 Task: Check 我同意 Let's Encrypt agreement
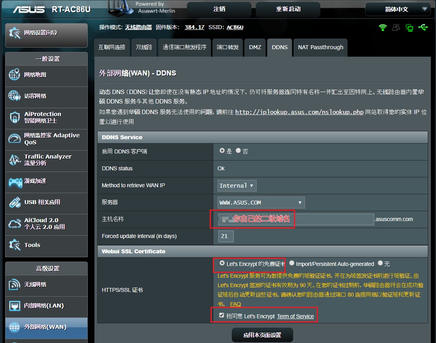pyautogui.click(x=221, y=315)
